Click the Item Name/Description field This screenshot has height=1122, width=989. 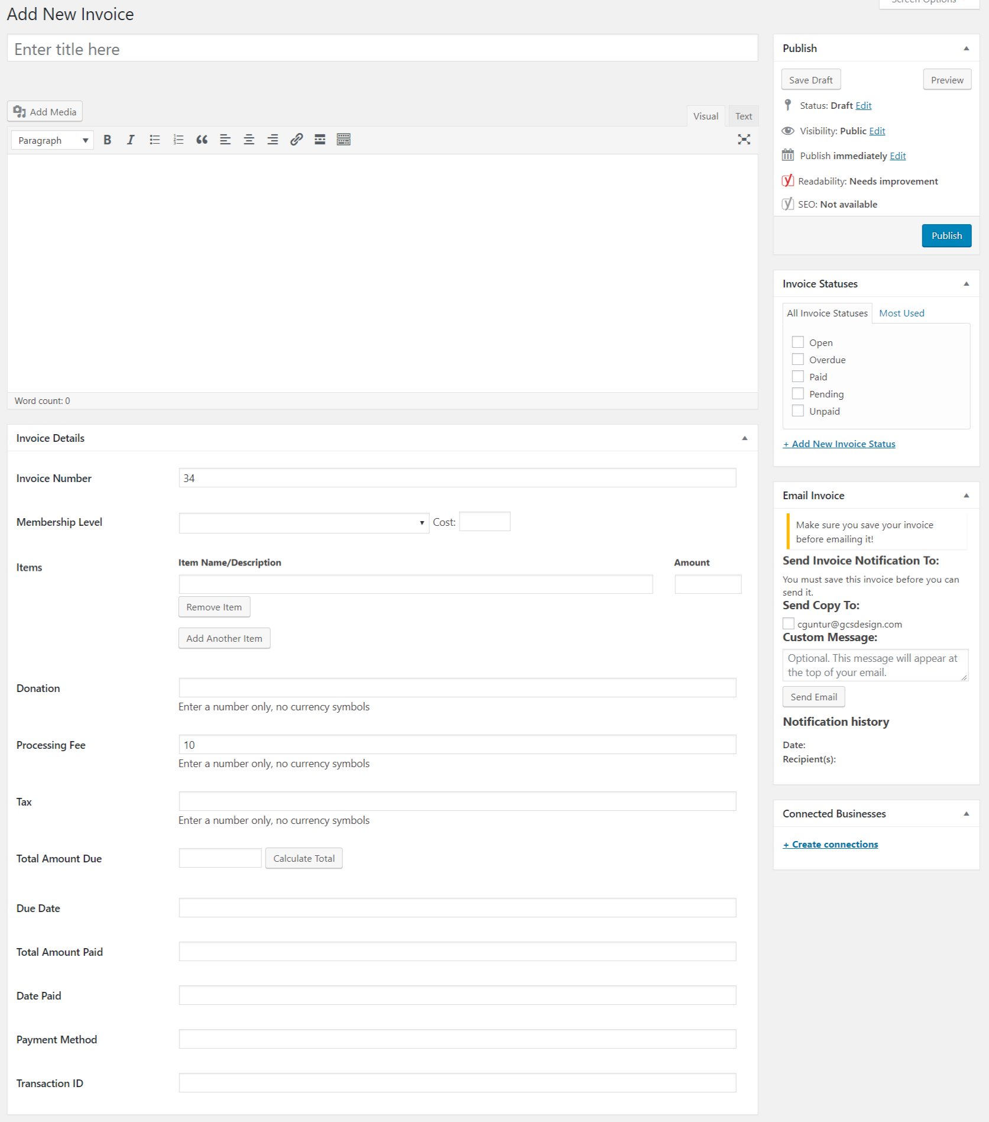tap(416, 584)
